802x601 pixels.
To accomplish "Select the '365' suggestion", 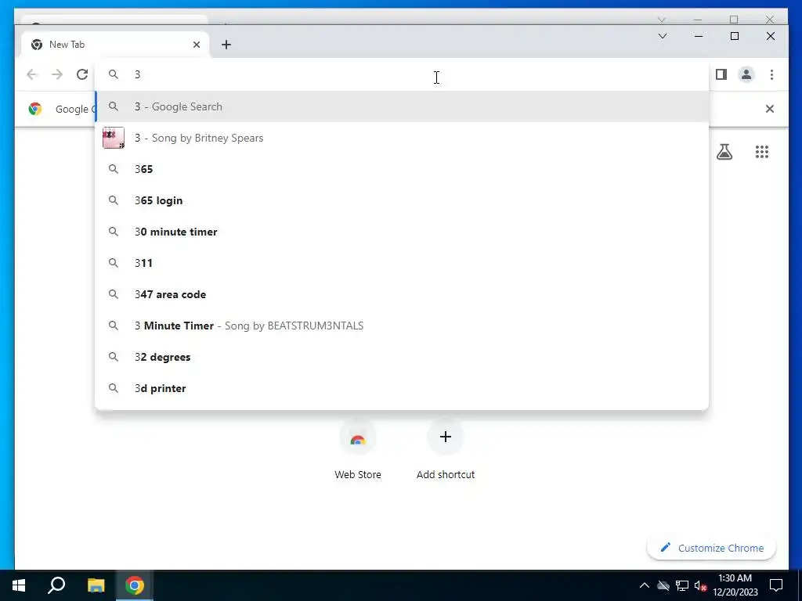I will [402, 169].
